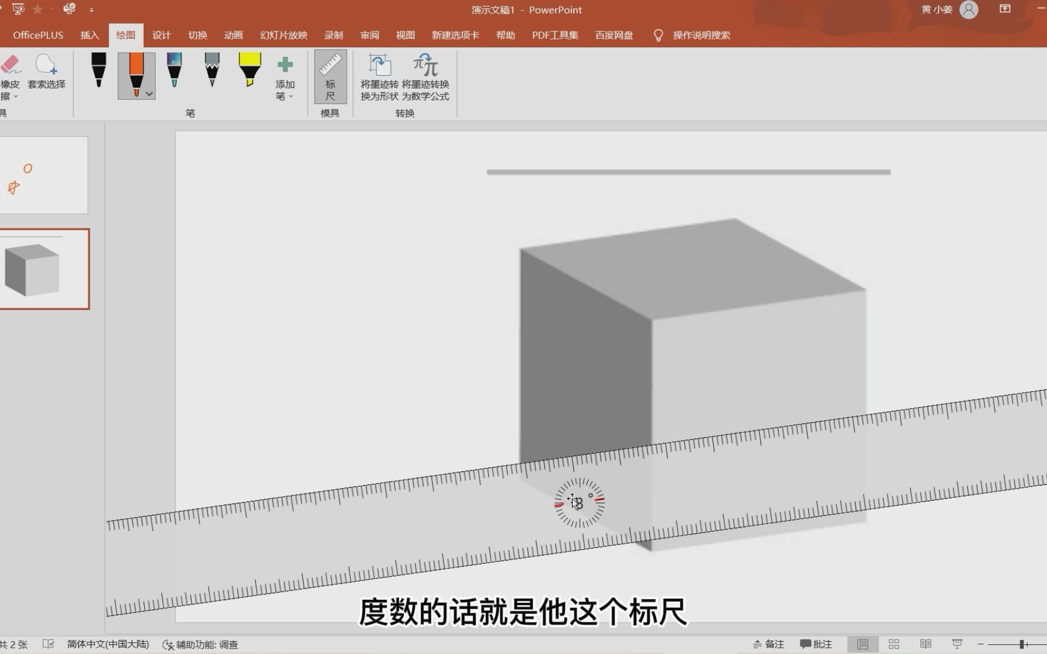Viewport: 1047px width, 654px height.
Task: Toggle the Notes (备注) pane
Action: (x=768, y=644)
